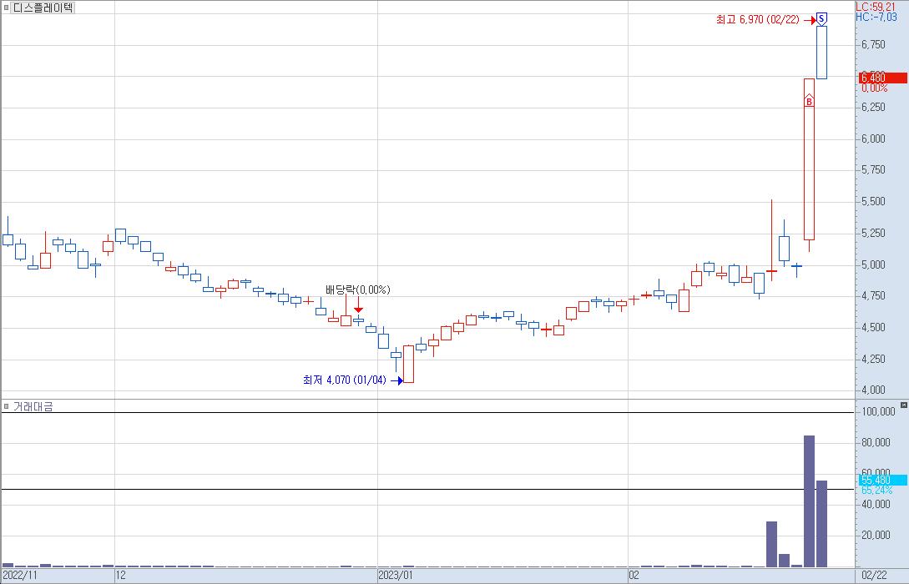The width and height of the screenshot is (909, 584).
Task: Click the 02/22 date label at axis corner
Action: [x=874, y=576]
